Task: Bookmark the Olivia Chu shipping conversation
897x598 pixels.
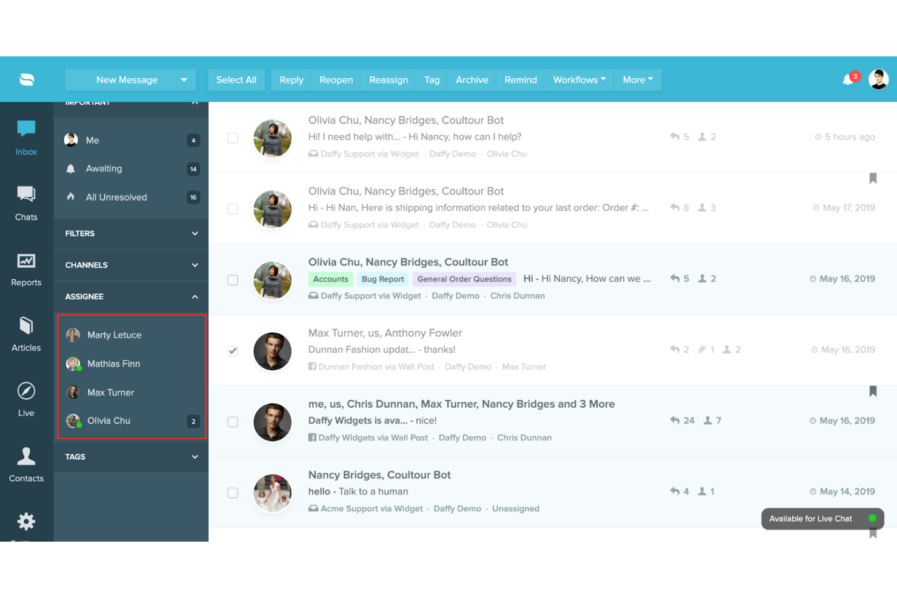Action: coord(873,178)
